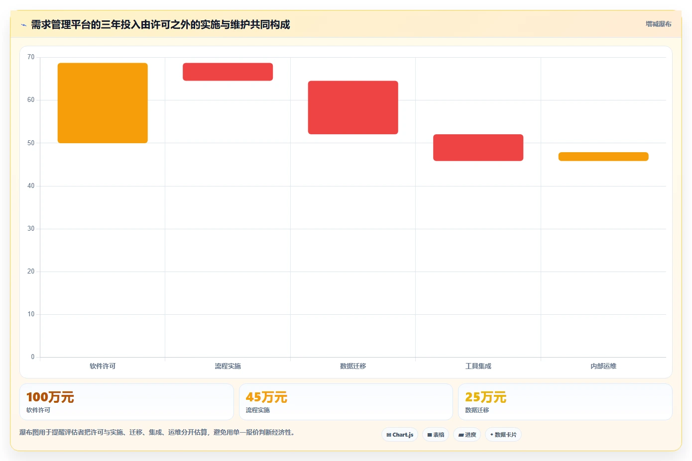Click the Chart.js tag chip
This screenshot has width=692, height=461.
pyautogui.click(x=400, y=435)
